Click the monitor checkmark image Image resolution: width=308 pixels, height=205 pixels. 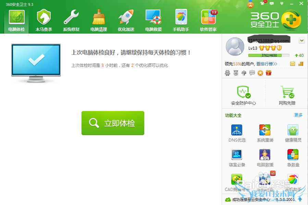[x=36, y=63]
